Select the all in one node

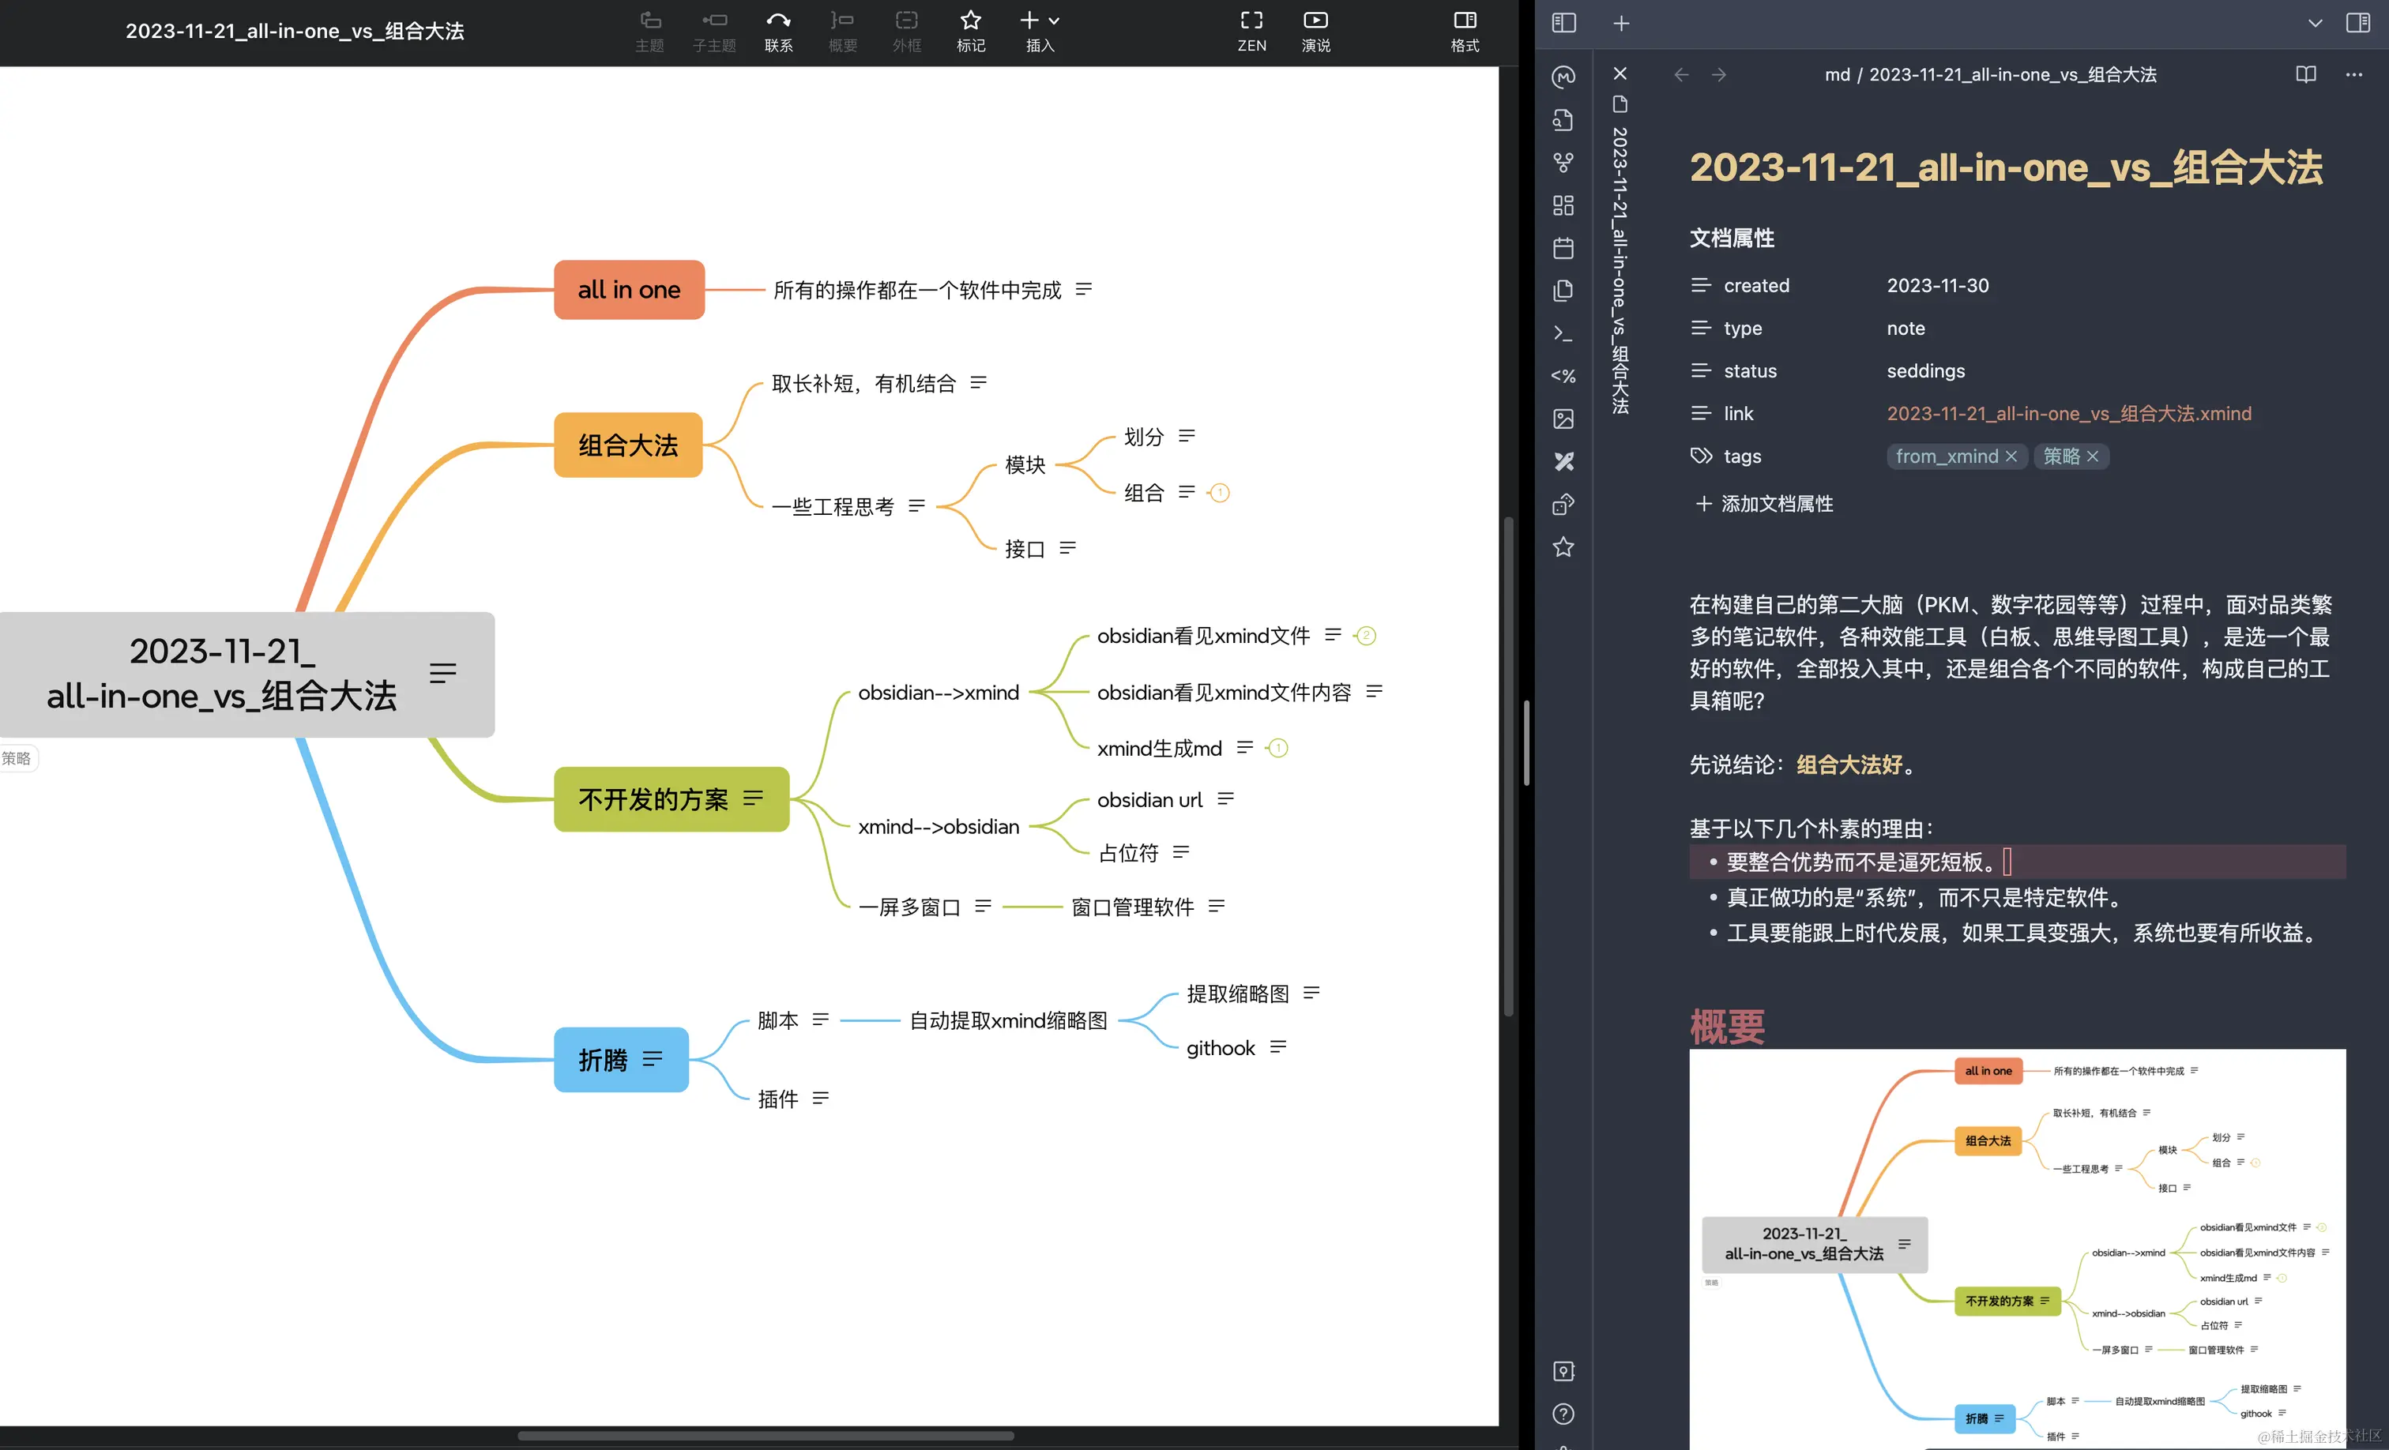pos(629,290)
